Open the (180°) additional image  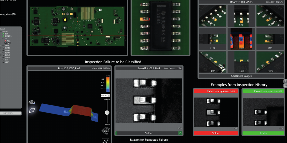click(241, 62)
